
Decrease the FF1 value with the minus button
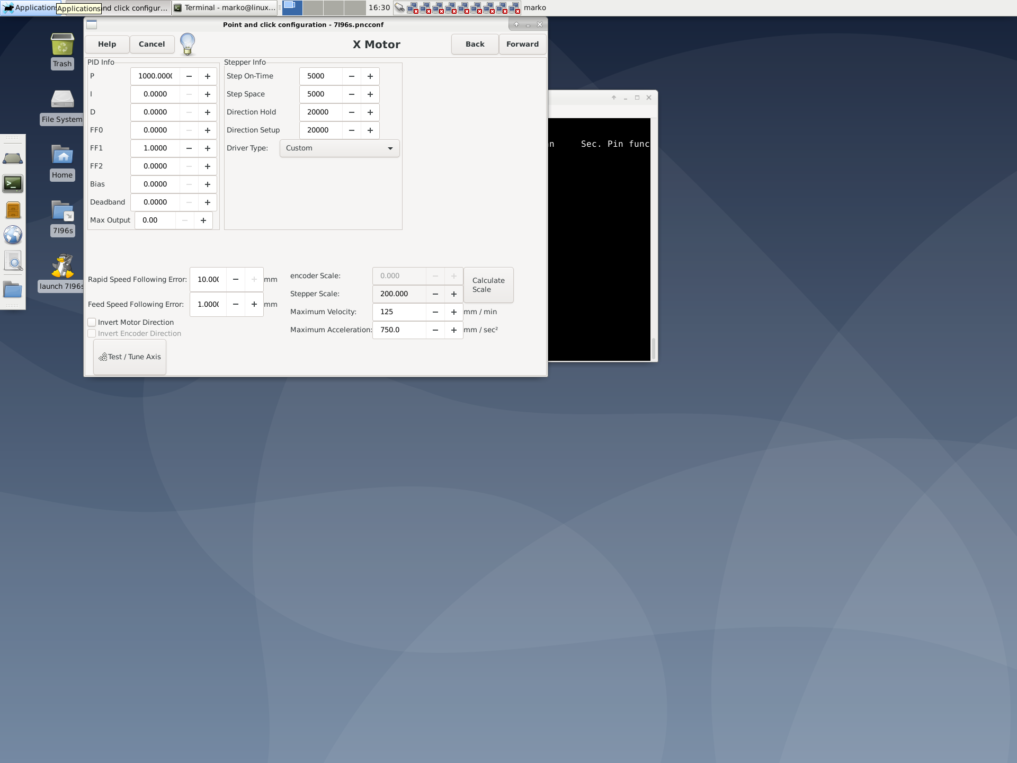pos(189,148)
